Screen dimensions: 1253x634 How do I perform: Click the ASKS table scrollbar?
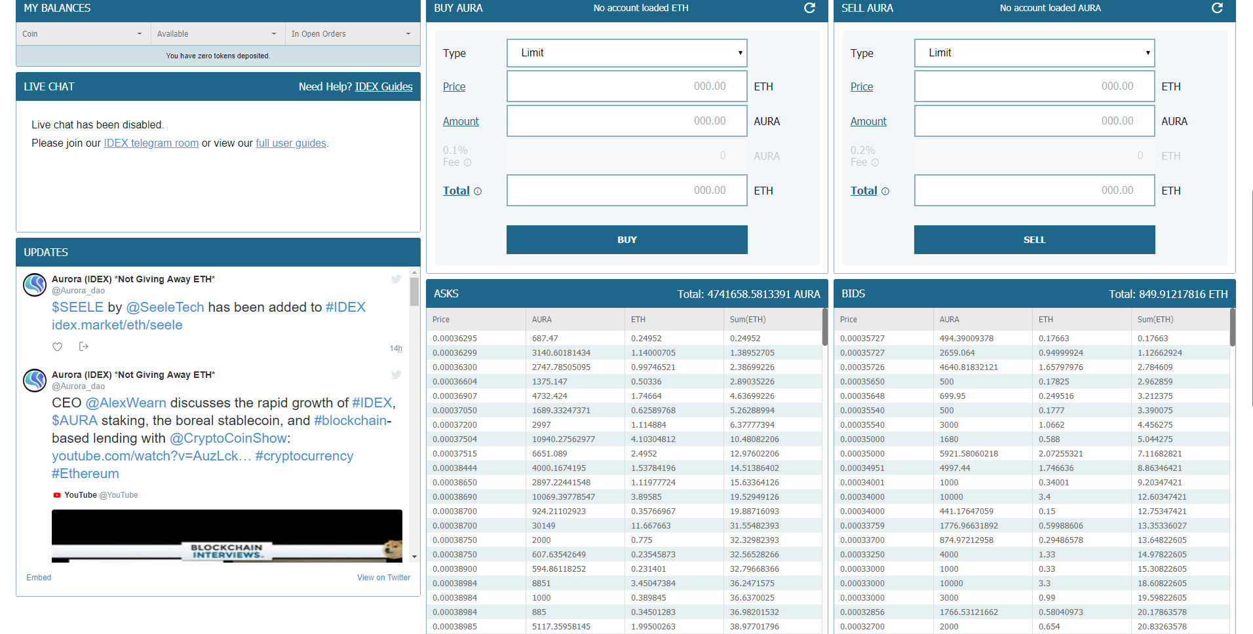[x=824, y=327]
